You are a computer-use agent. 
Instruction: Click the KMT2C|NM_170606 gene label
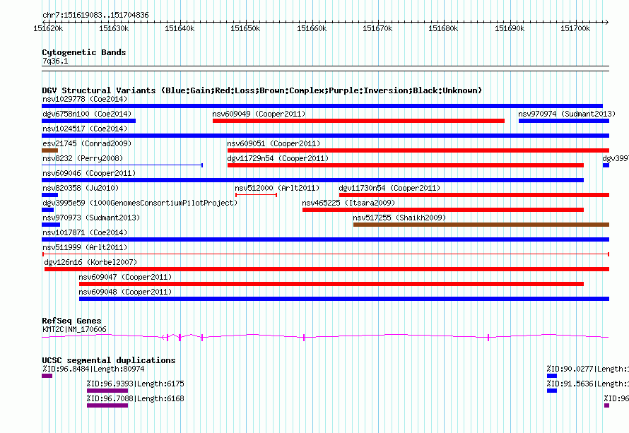[x=75, y=330]
